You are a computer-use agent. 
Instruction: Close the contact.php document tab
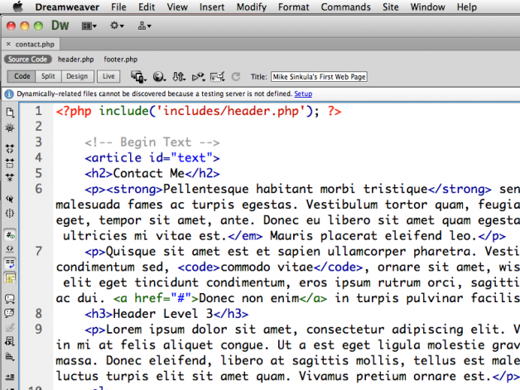8,44
